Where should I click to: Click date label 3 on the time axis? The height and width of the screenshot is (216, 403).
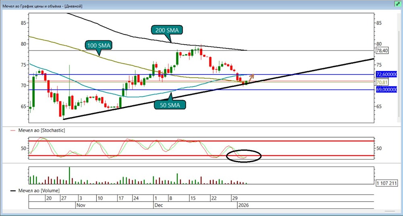pos(81,198)
